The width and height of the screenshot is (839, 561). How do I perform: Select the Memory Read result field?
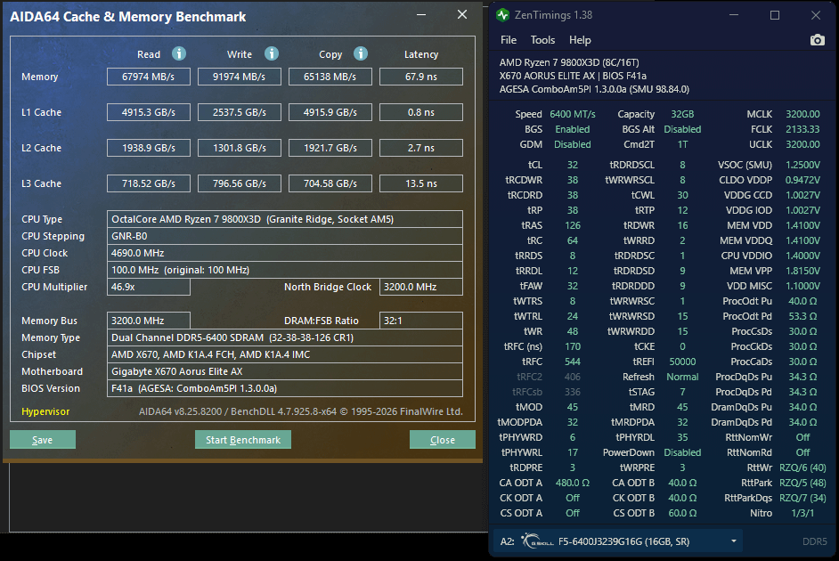point(149,77)
